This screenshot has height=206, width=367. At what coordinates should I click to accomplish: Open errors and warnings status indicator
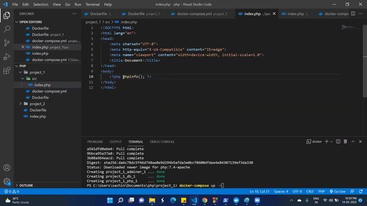click(11, 192)
